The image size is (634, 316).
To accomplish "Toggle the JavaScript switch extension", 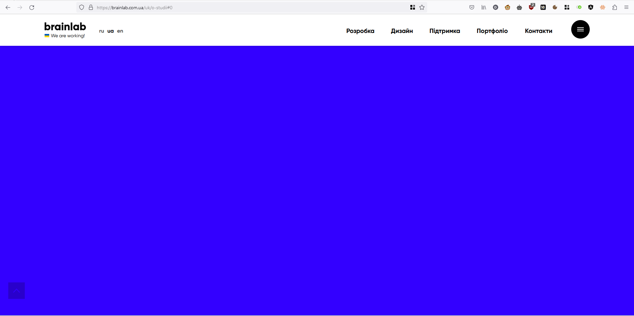I will coord(579,7).
